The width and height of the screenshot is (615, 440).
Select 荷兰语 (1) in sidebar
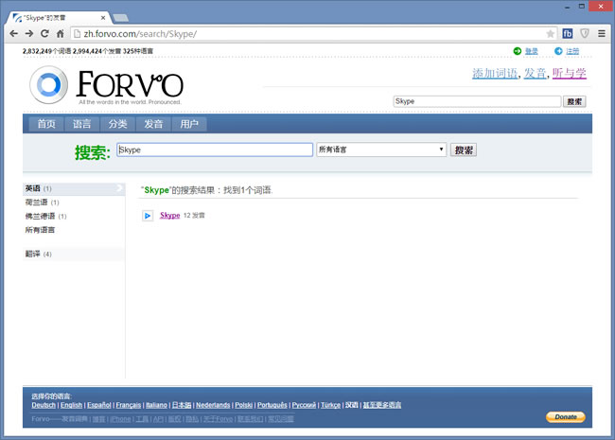click(x=42, y=202)
